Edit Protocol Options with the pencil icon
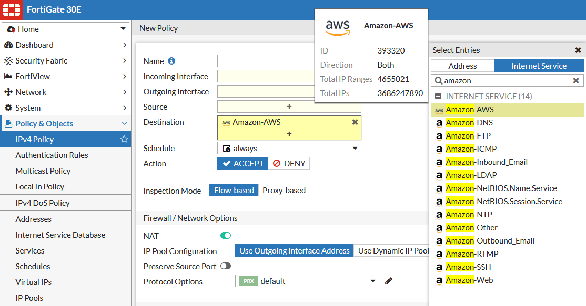 click(x=389, y=281)
